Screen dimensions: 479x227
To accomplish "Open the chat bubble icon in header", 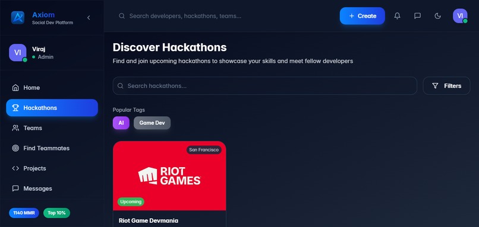I will point(417,16).
